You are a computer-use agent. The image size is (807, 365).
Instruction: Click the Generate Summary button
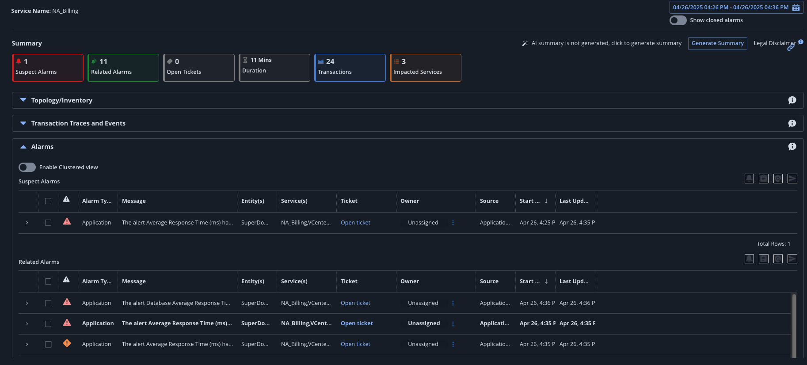coord(718,43)
